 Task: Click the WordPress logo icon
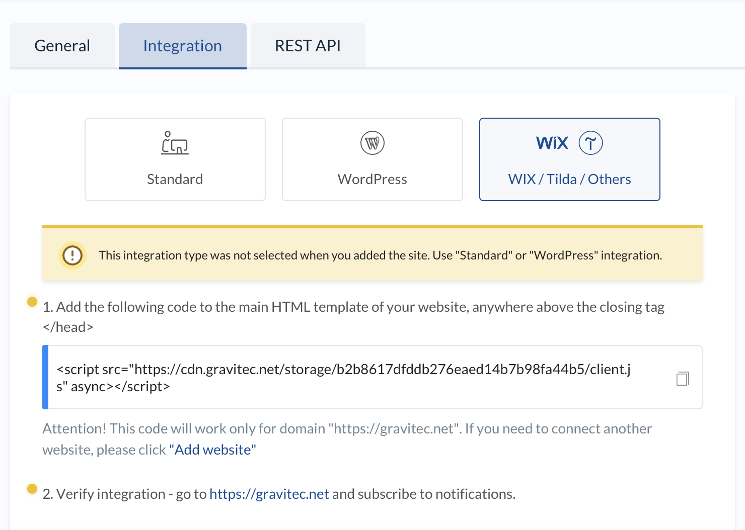point(372,143)
